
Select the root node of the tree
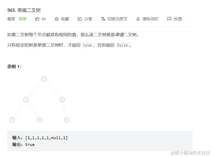coord(44,79)
